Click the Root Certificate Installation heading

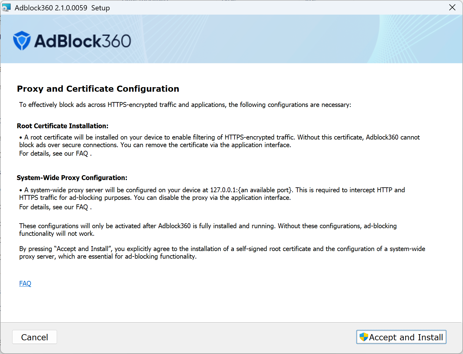pos(63,126)
